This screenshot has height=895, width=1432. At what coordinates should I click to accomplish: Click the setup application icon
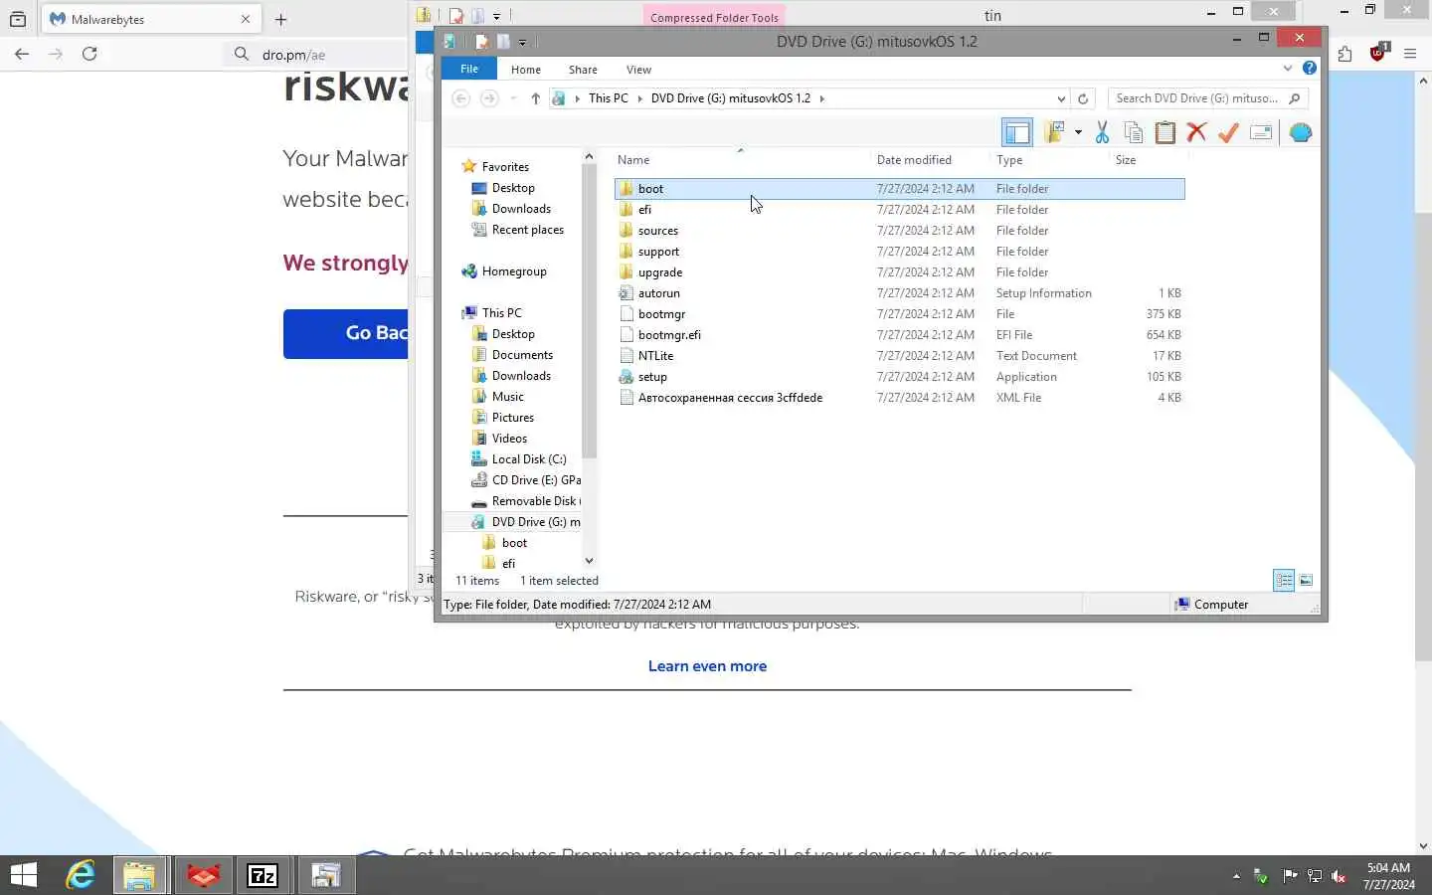tap(626, 376)
